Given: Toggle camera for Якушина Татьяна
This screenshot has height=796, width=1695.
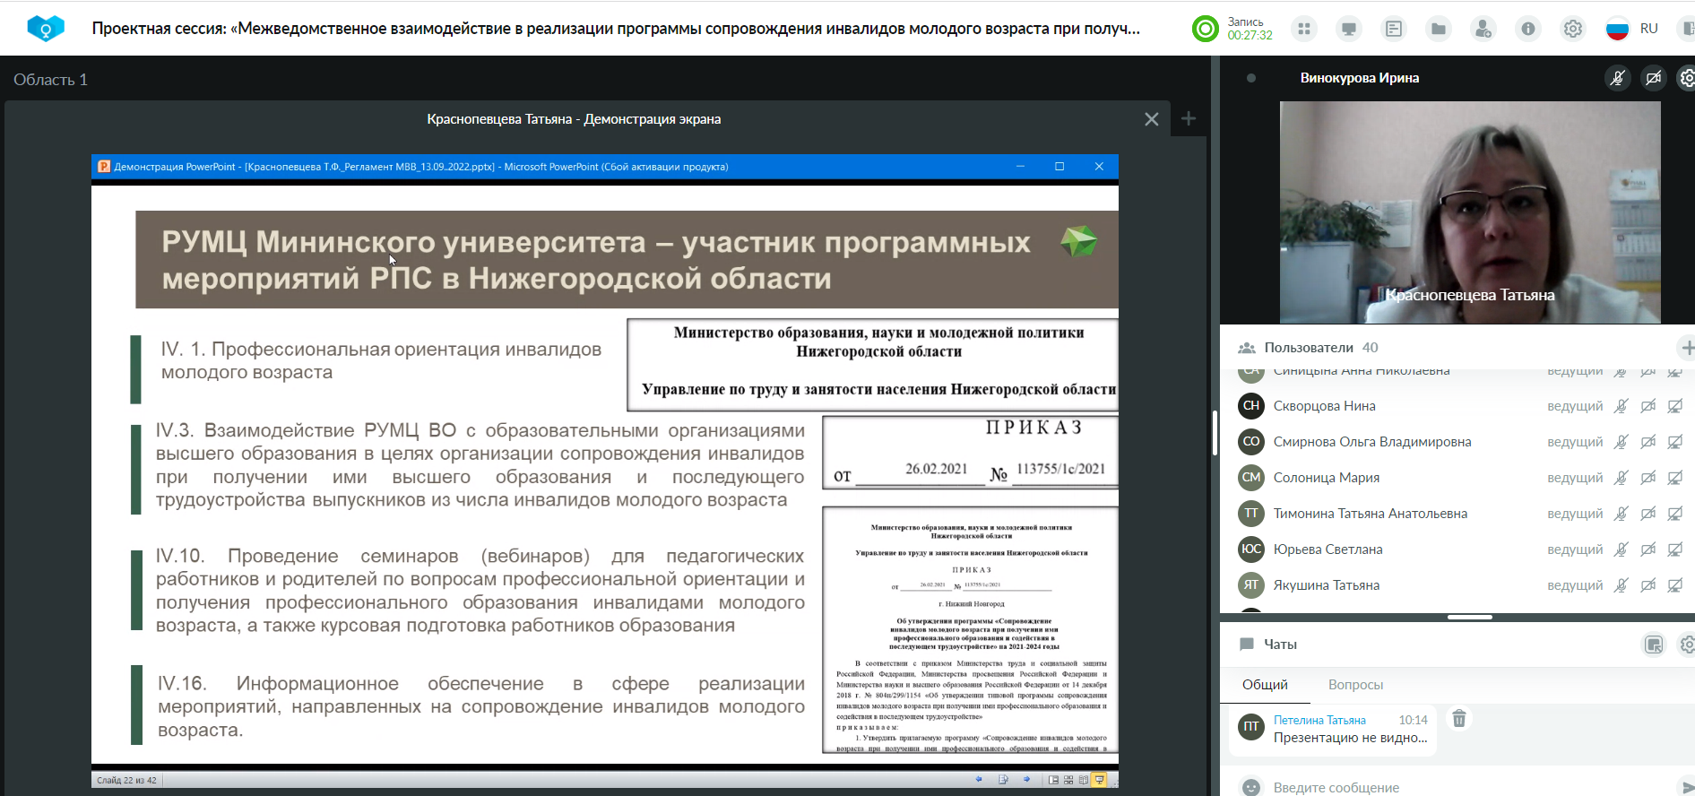Looking at the screenshot, I should (x=1647, y=585).
